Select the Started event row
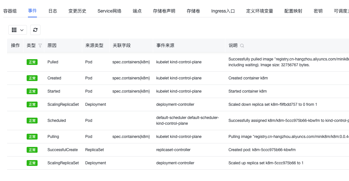This screenshot has width=349, height=181. (54, 91)
